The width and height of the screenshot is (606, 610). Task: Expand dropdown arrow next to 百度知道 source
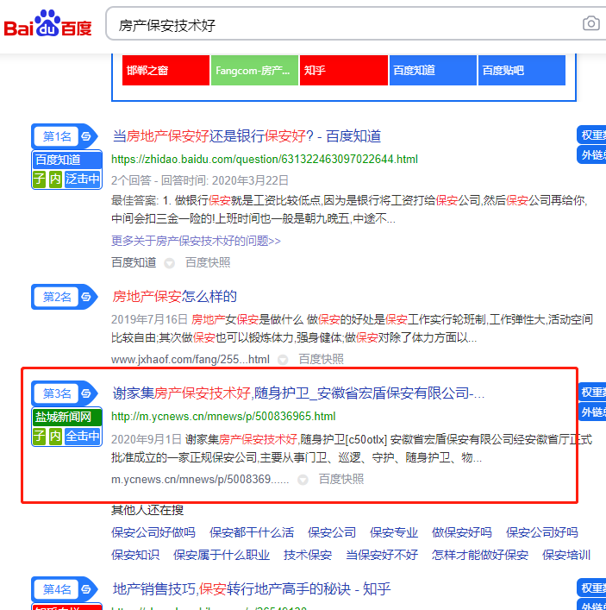click(169, 263)
